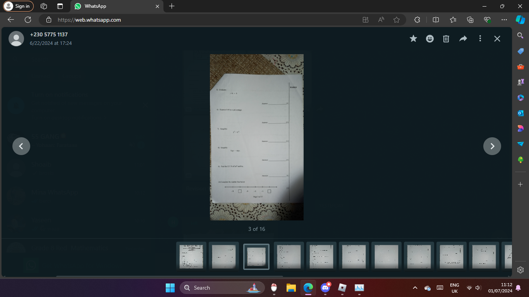Open the Extensions menu

point(417,20)
